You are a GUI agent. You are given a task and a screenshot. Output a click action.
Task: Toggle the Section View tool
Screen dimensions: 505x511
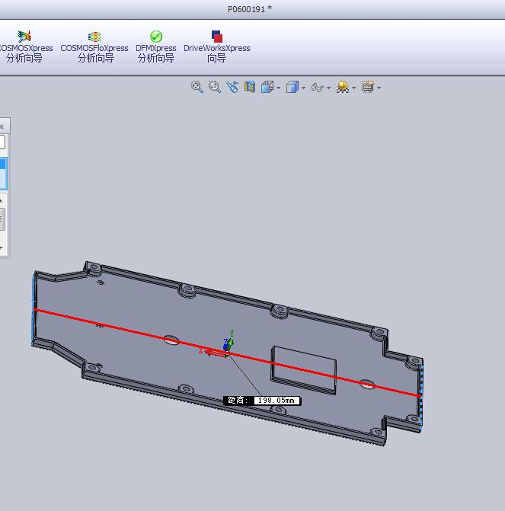[250, 88]
